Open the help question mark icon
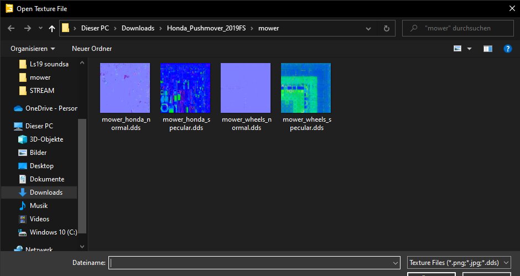Screen dimensions: 520x276 (x=507, y=49)
